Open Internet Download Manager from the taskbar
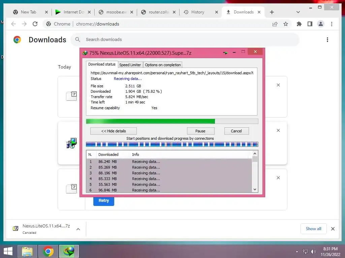The width and height of the screenshot is (345, 258). (x=69, y=251)
